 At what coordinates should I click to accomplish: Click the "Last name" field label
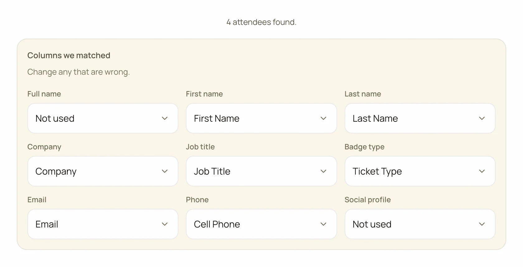pos(363,94)
